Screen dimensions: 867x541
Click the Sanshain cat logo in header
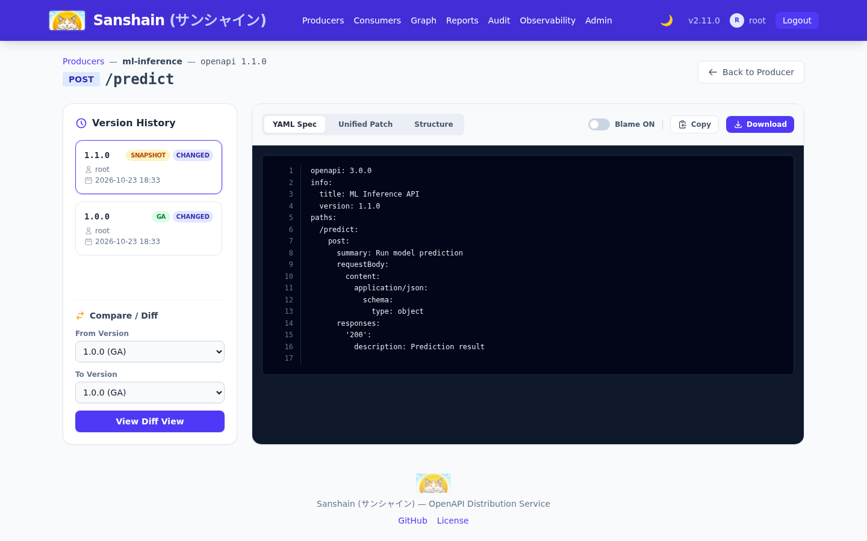[67, 20]
